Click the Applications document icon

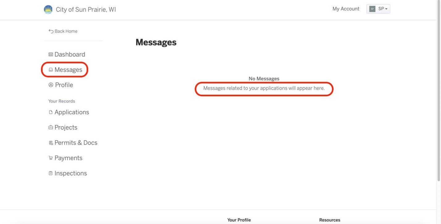pos(51,112)
